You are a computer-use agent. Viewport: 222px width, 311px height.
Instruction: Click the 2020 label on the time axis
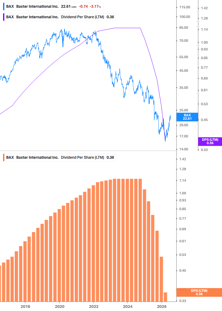coord(59,307)
